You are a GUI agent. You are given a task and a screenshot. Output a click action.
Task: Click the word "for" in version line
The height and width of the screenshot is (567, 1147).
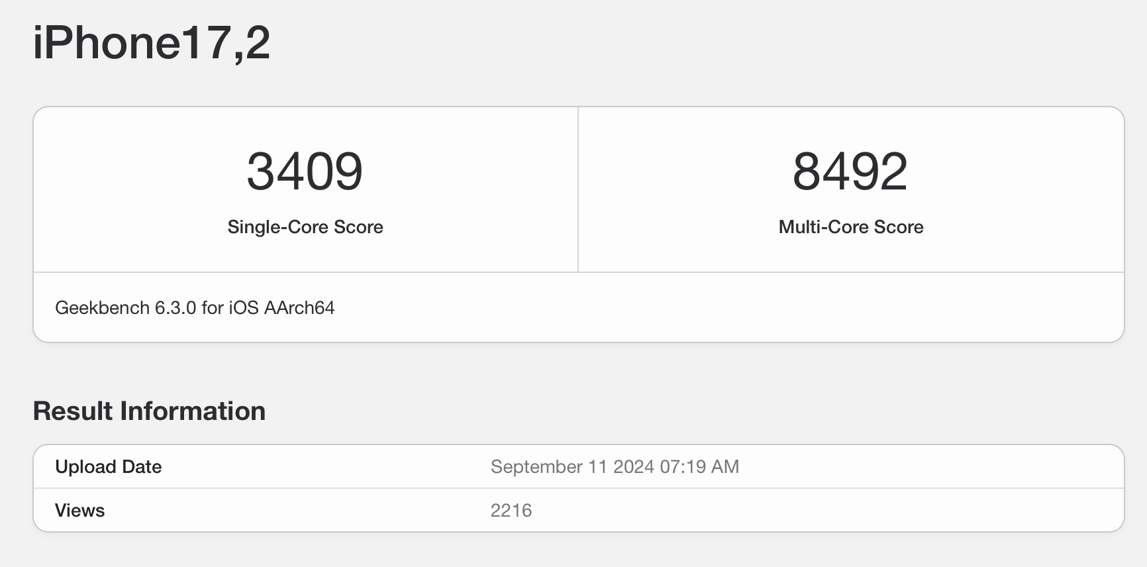point(213,308)
